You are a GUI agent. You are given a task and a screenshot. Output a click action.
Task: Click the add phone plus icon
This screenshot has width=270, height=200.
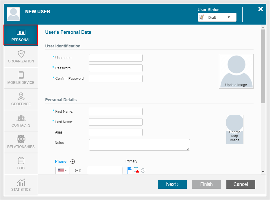pos(73,162)
